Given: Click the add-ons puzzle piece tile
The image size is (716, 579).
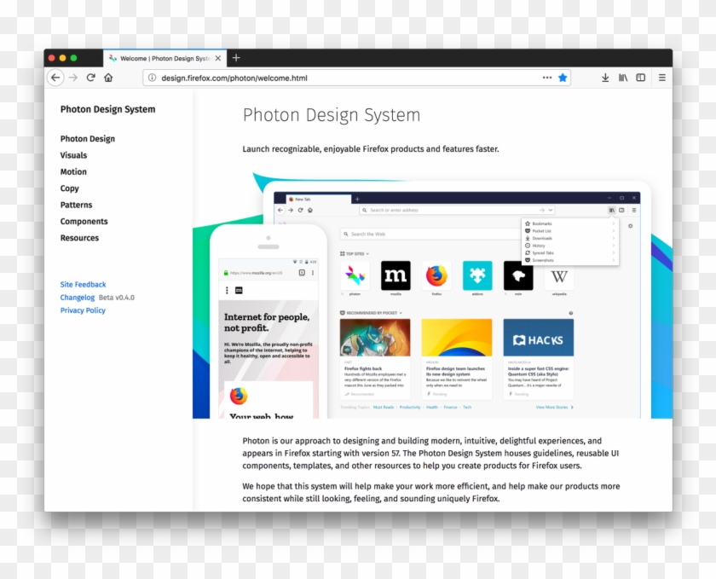Looking at the screenshot, I should pos(478,275).
